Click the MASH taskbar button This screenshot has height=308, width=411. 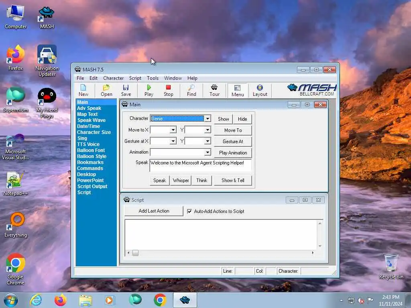[x=185, y=300]
